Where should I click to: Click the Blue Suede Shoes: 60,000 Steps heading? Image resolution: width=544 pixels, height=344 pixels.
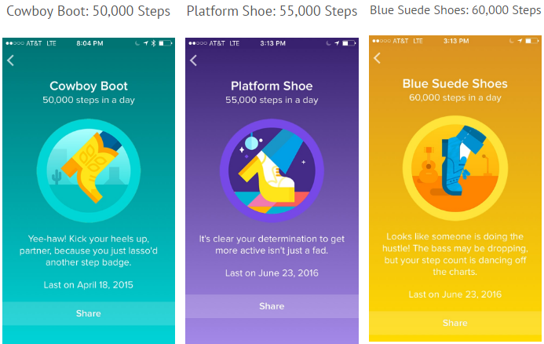[455, 10]
